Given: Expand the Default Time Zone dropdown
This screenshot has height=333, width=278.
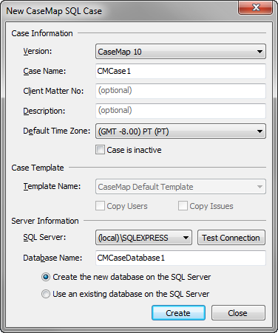Looking at the screenshot, I should (x=180, y=131).
